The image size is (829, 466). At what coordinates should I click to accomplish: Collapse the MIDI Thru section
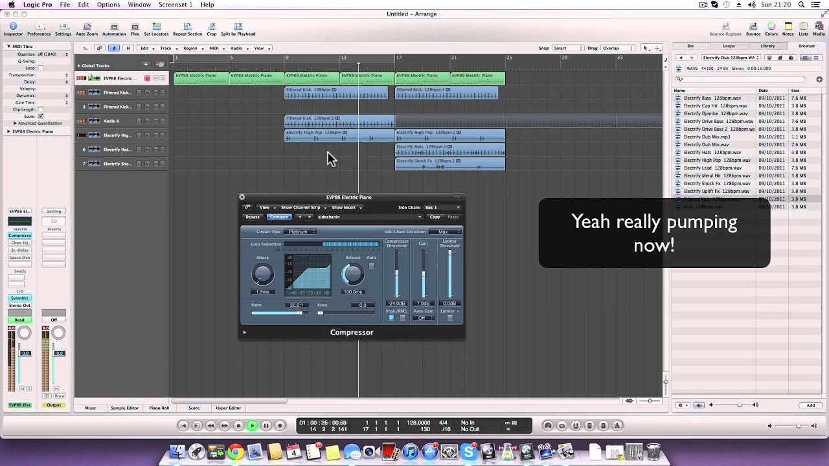[x=8, y=46]
